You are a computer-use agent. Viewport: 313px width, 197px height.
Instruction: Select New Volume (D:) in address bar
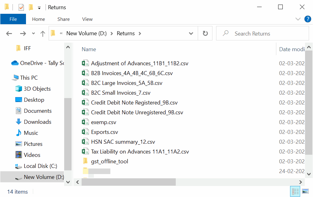coord(87,33)
